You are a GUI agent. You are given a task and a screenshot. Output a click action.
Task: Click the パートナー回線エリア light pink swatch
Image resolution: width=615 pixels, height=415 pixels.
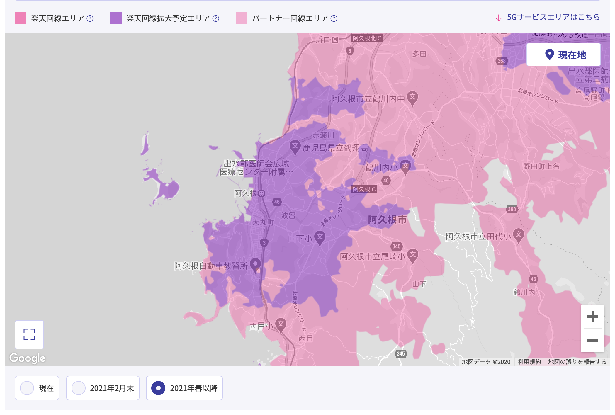(x=242, y=18)
